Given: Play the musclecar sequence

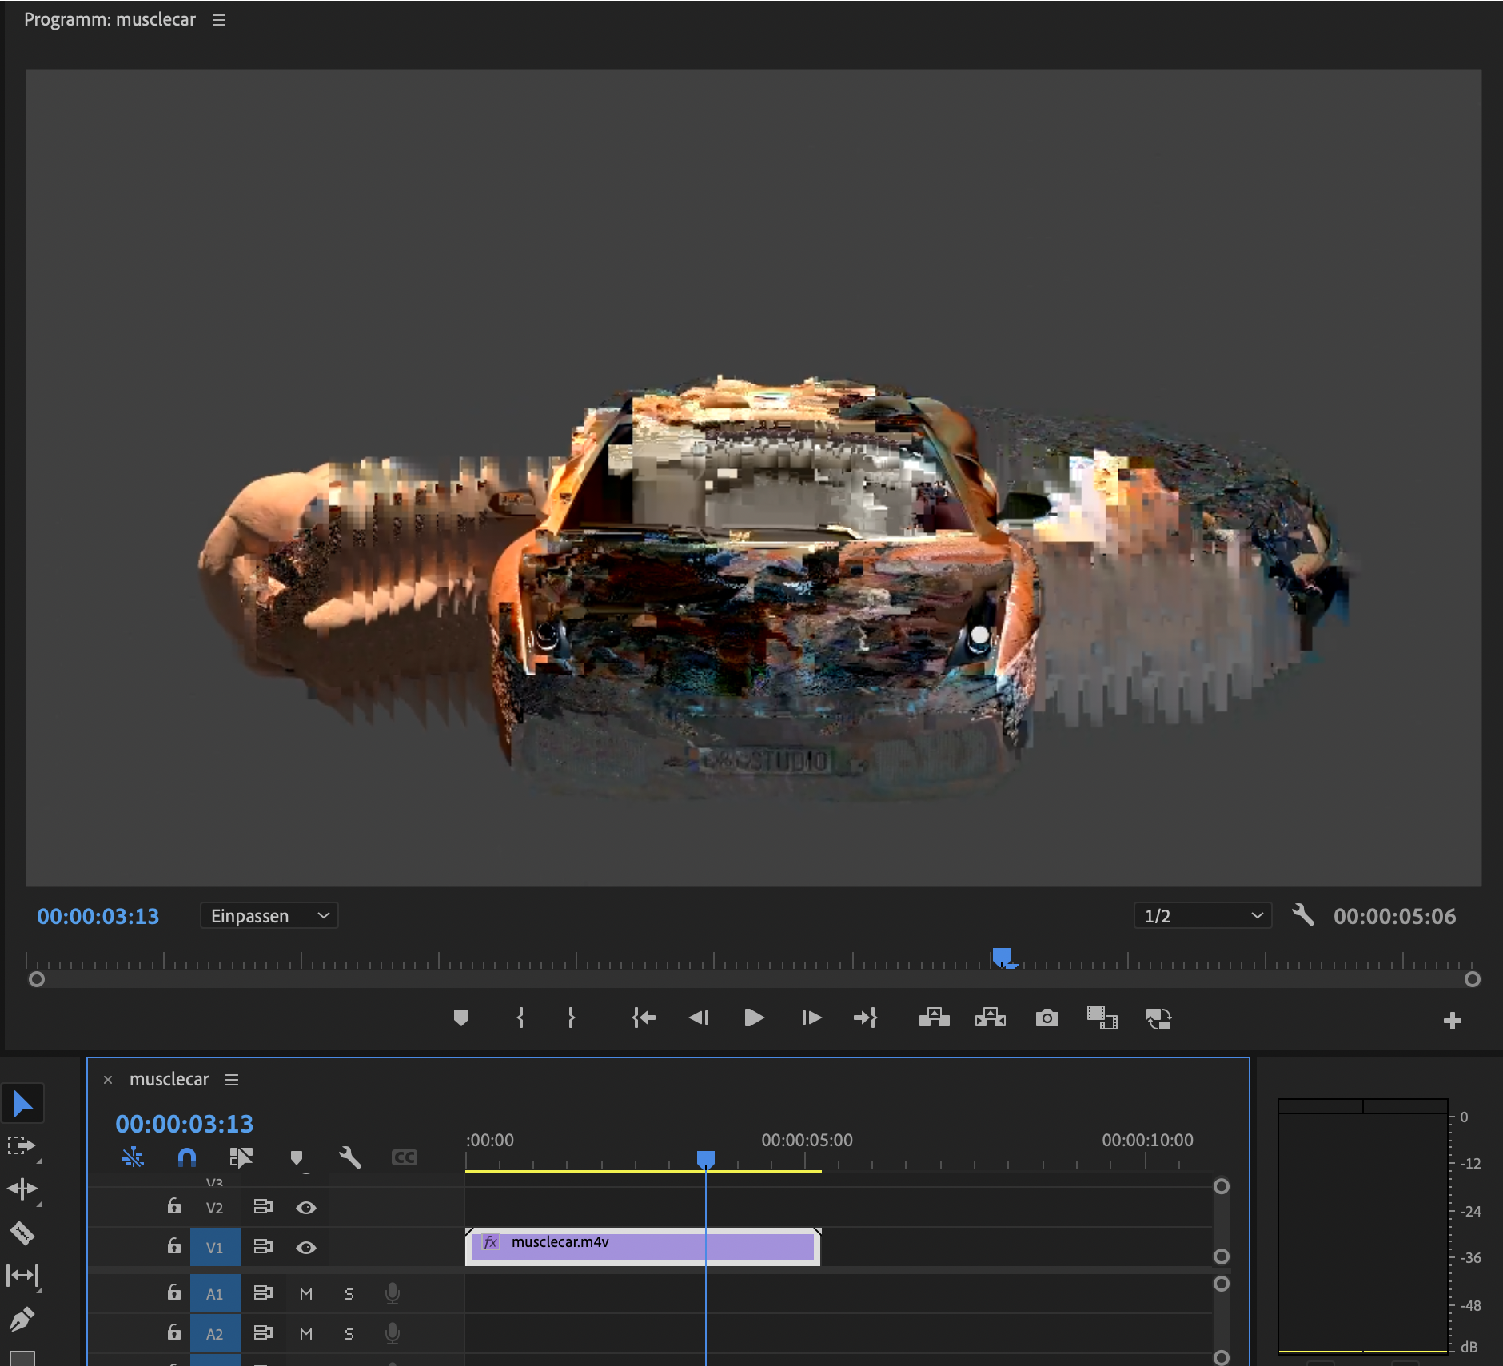Looking at the screenshot, I should tap(754, 1018).
